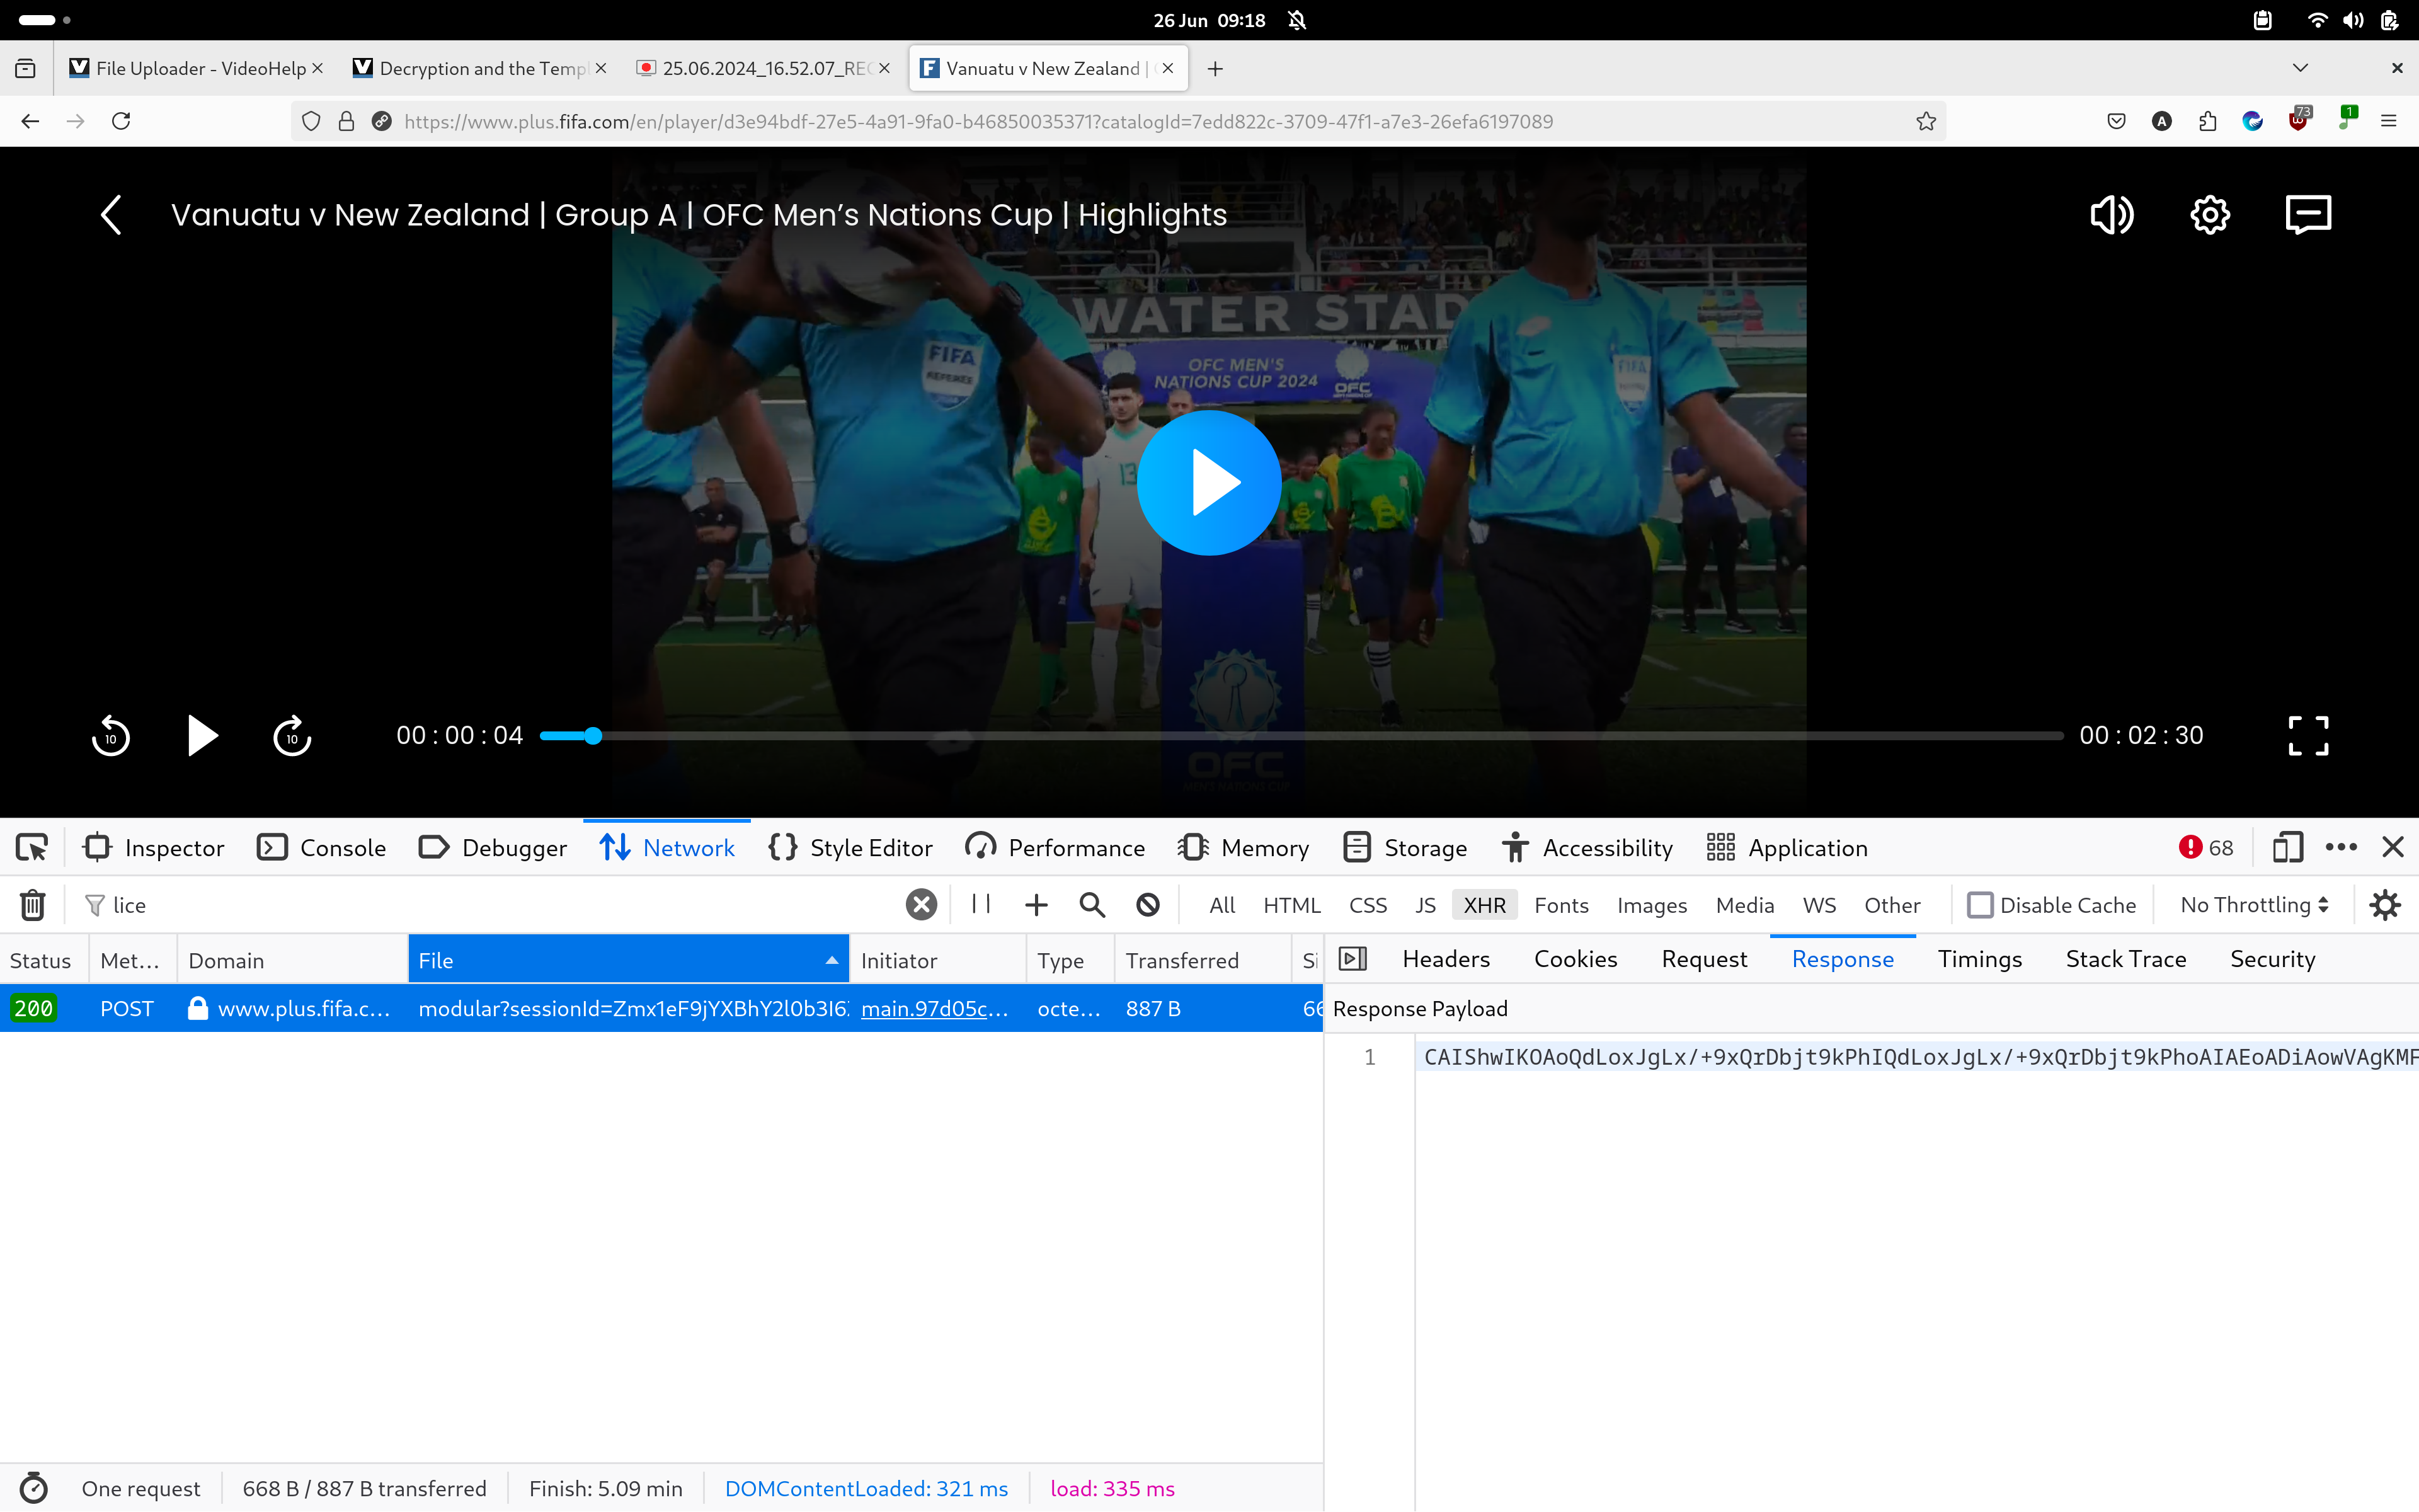Rewind the video 10 seconds
Viewport: 2419px width, 1512px height.
(x=110, y=736)
